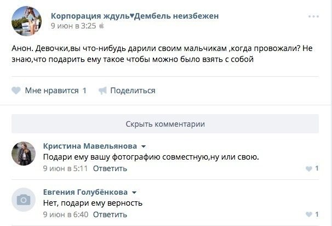Collapse comments with Скрыть комментарии
This screenshot has height=226, width=332.
pos(165,123)
